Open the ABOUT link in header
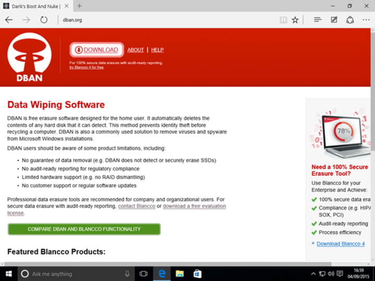Image resolution: width=375 pixels, height=281 pixels. 135,50
